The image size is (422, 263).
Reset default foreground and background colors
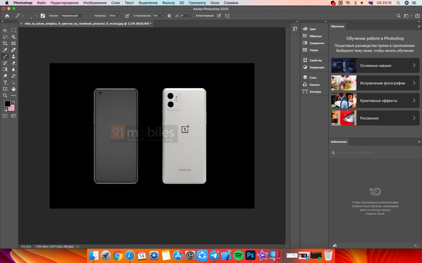click(x=5, y=110)
